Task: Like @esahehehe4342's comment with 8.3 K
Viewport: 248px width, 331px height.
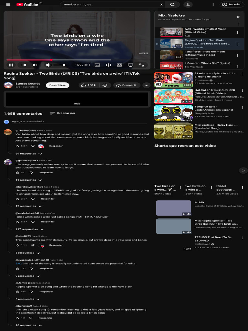Action: [x=17, y=222]
